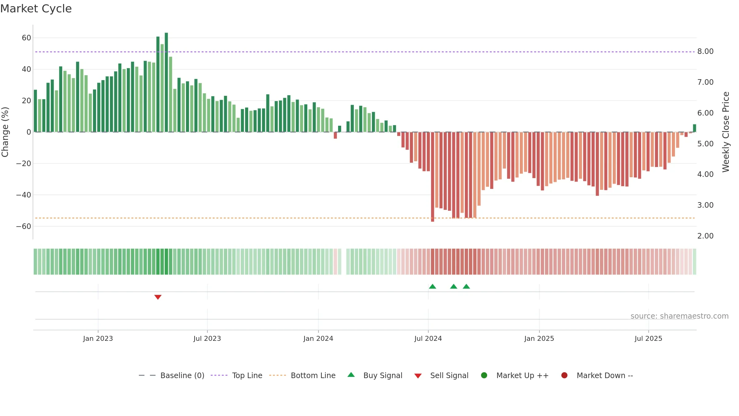Image resolution: width=739 pixels, height=416 pixels.
Task: Click the 7.00 price axis tick
Action: click(x=705, y=82)
